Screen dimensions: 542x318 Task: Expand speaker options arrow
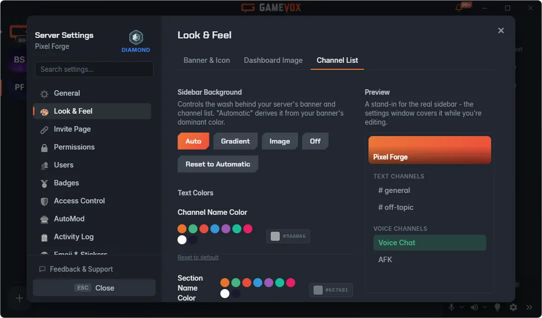(485, 307)
